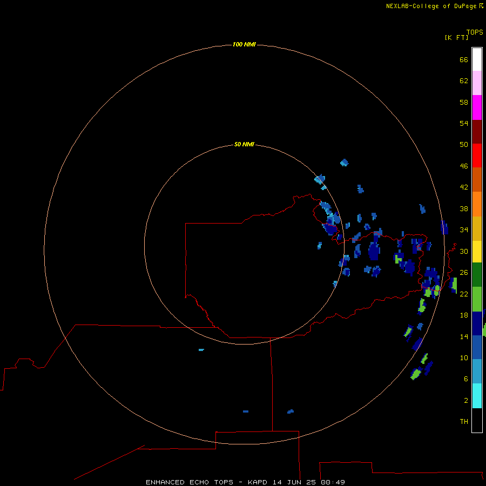Click the 100 NMI range ring label
This screenshot has height=486, width=486.
click(244, 44)
